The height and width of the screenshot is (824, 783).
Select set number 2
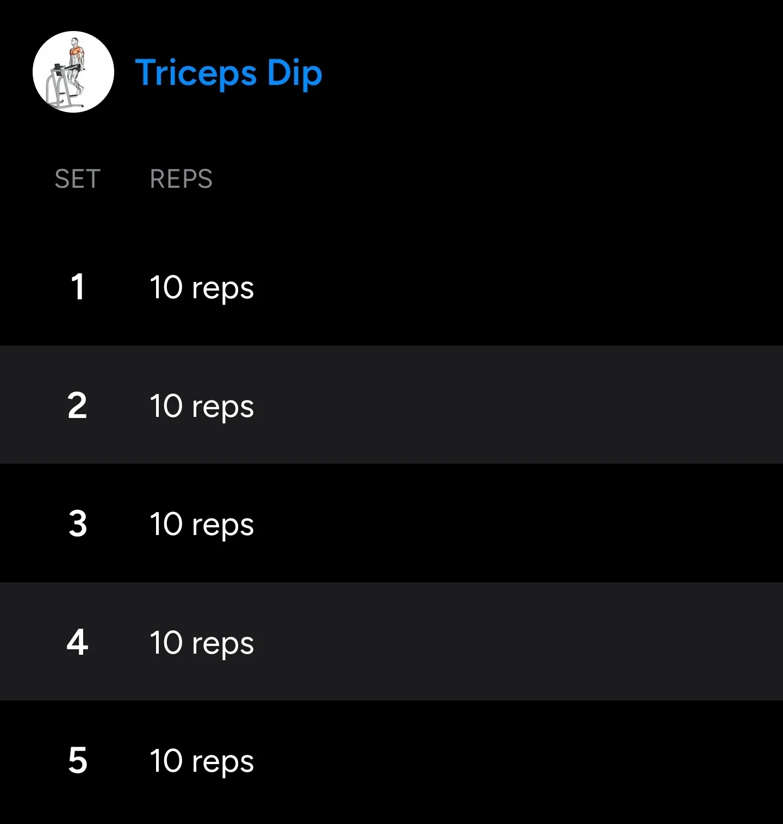77,405
